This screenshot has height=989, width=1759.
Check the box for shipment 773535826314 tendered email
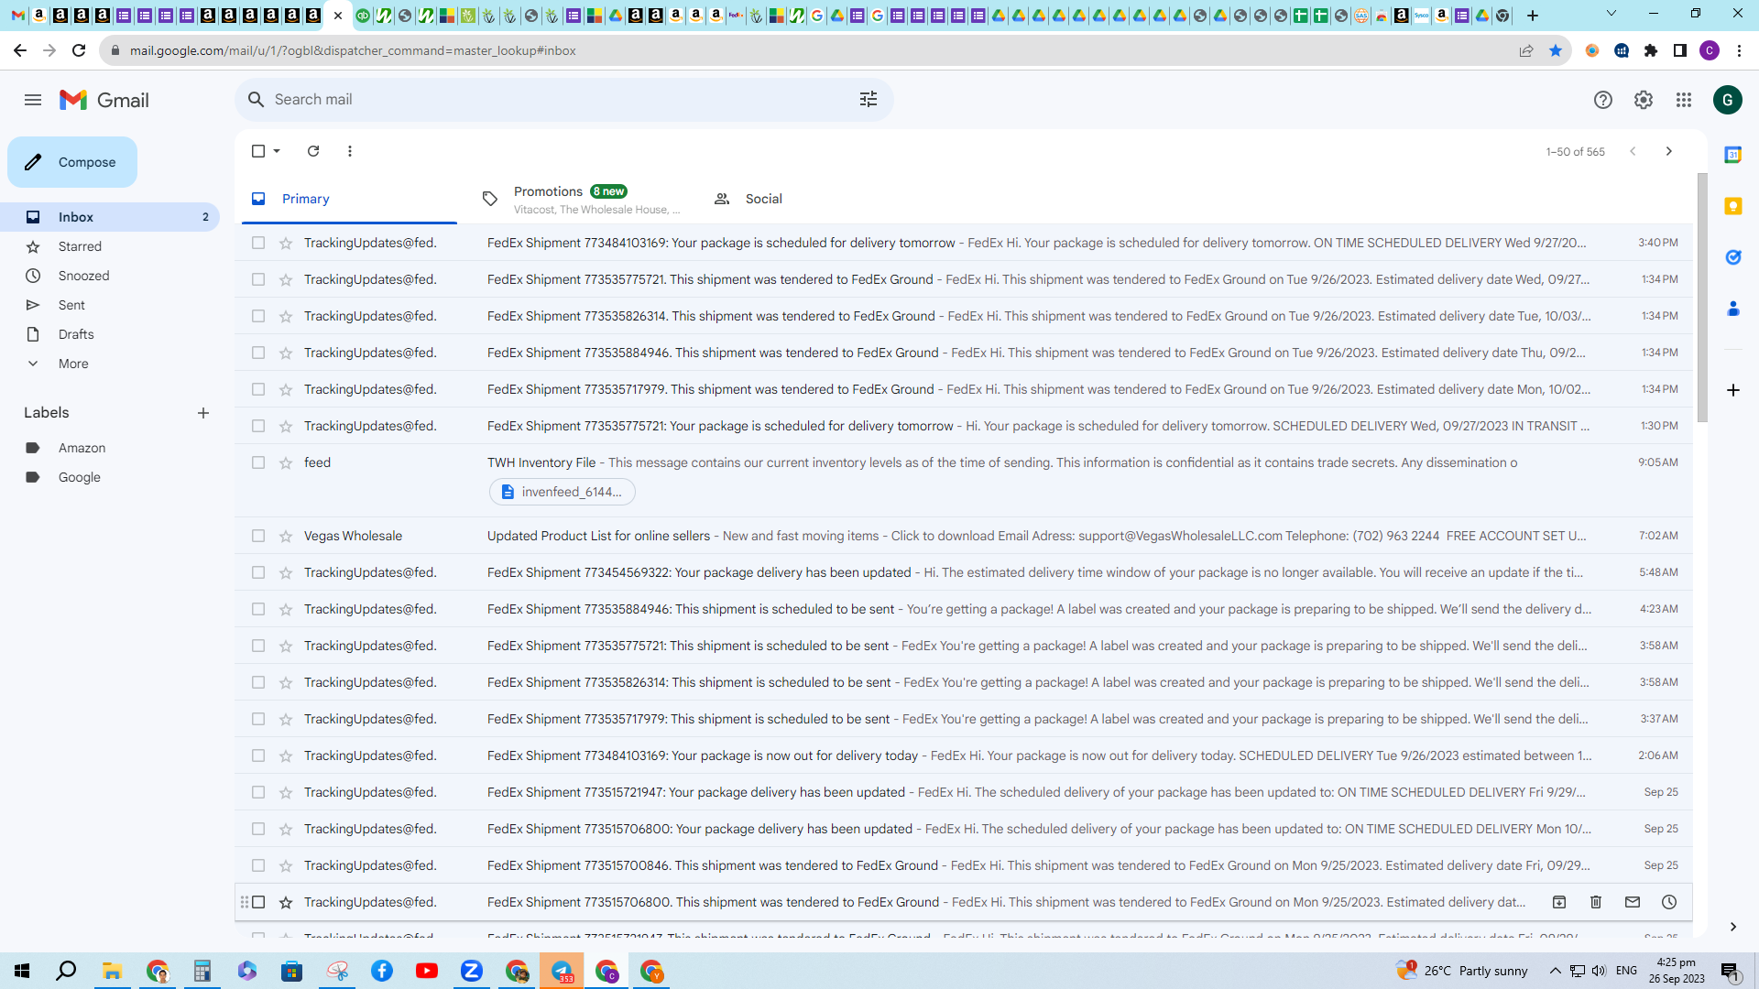click(x=258, y=316)
